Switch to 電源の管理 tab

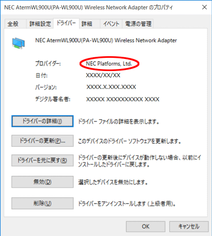[138, 24]
